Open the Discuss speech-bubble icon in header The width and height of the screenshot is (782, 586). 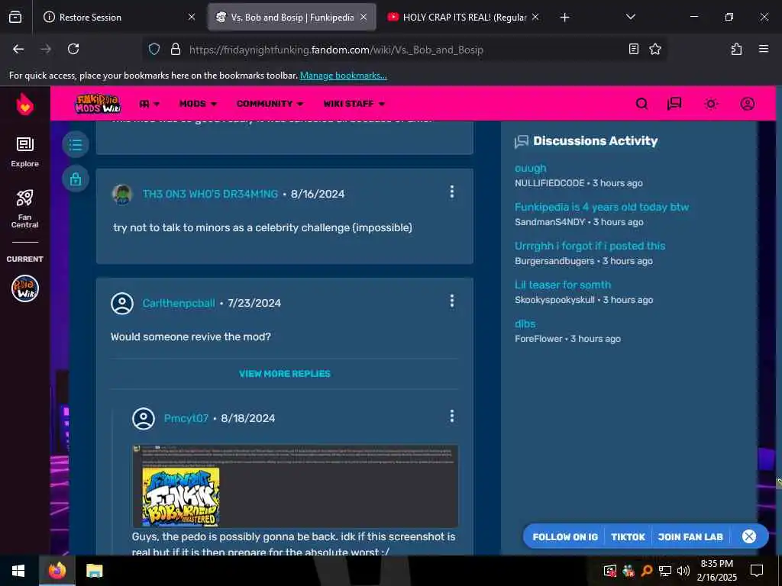(x=674, y=104)
